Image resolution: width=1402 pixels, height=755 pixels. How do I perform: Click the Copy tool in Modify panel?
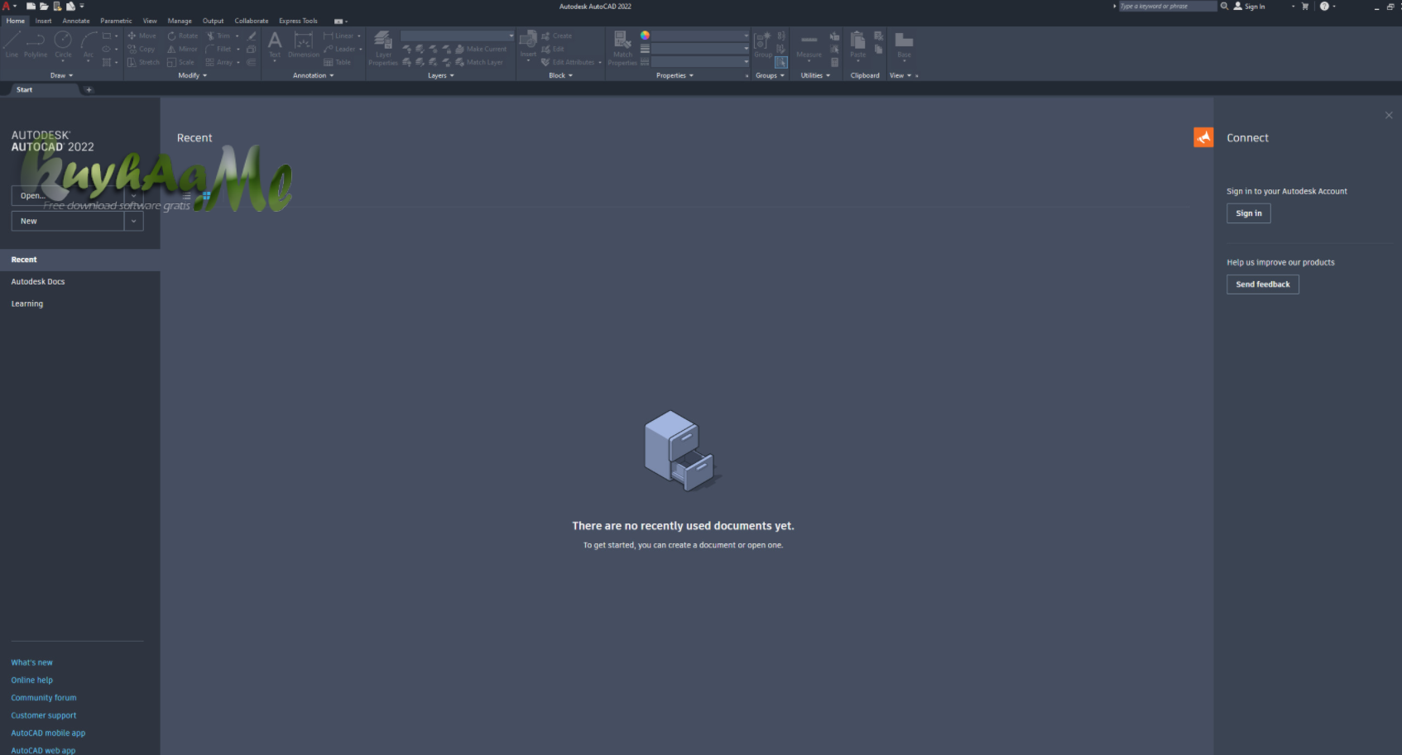pyautogui.click(x=142, y=49)
